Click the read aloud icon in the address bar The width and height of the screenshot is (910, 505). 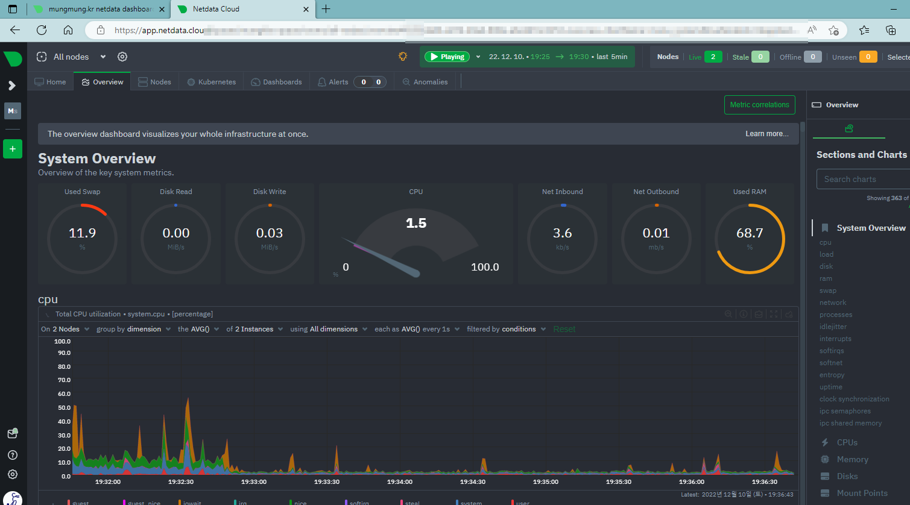812,30
